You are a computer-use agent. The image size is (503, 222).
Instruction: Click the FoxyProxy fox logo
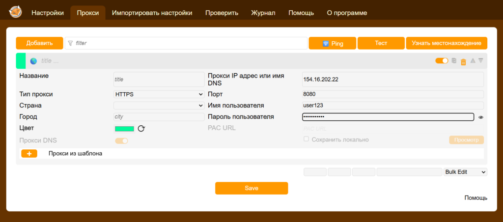pos(15,12)
